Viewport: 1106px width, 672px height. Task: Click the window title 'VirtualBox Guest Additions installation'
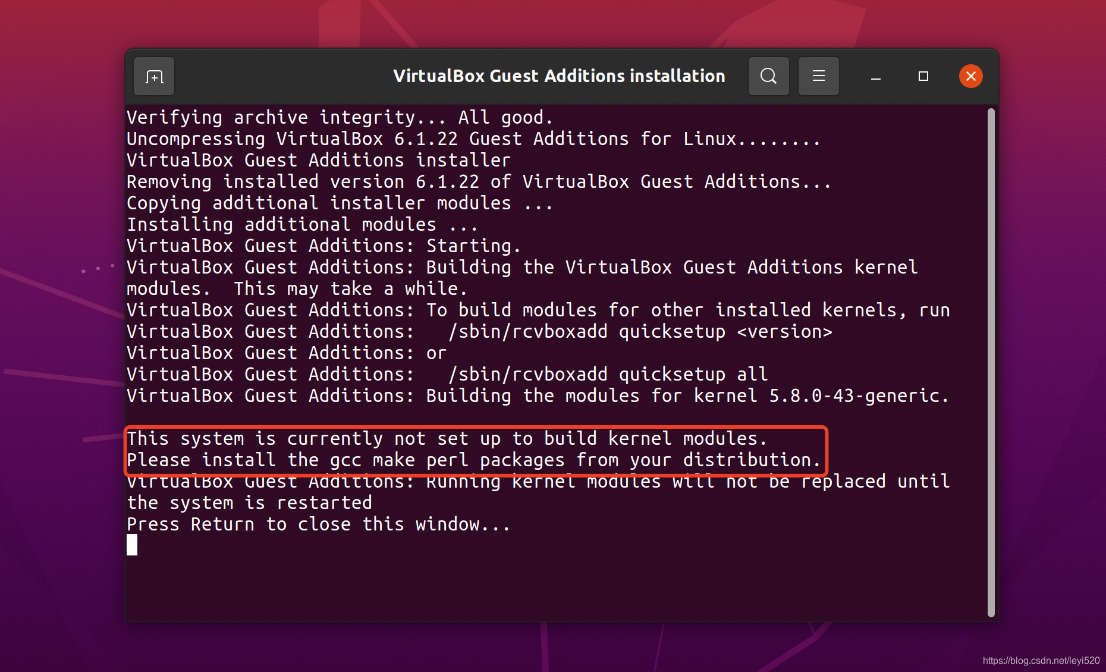(x=559, y=76)
